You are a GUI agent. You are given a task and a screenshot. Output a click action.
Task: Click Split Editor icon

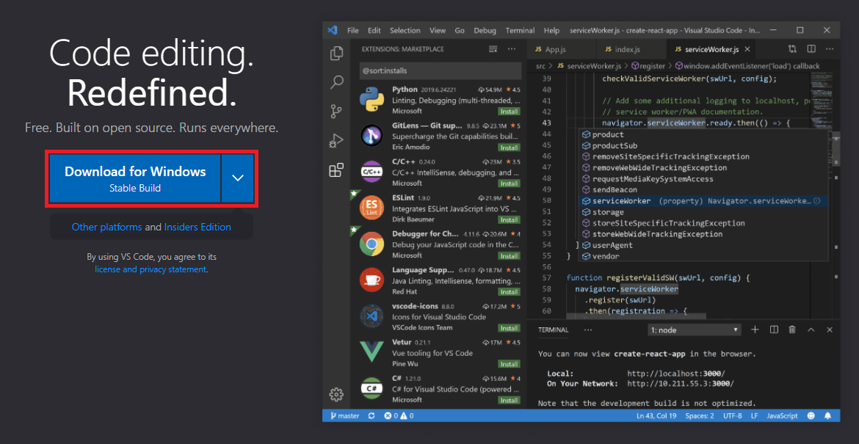click(x=811, y=49)
